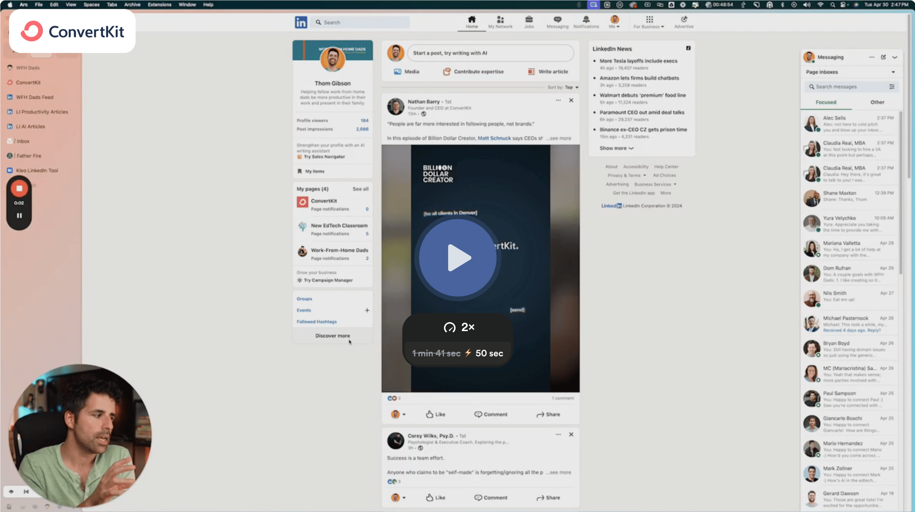Share Nathan Barry's post
The image size is (915, 512).
pos(548,414)
